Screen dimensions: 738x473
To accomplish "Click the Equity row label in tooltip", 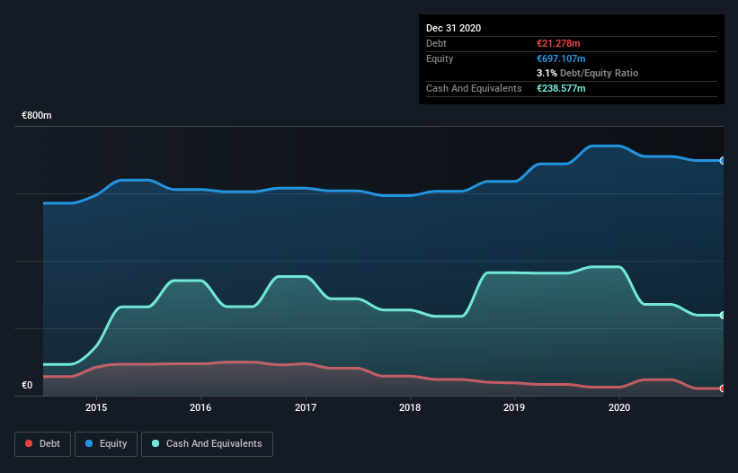I will coord(440,58).
